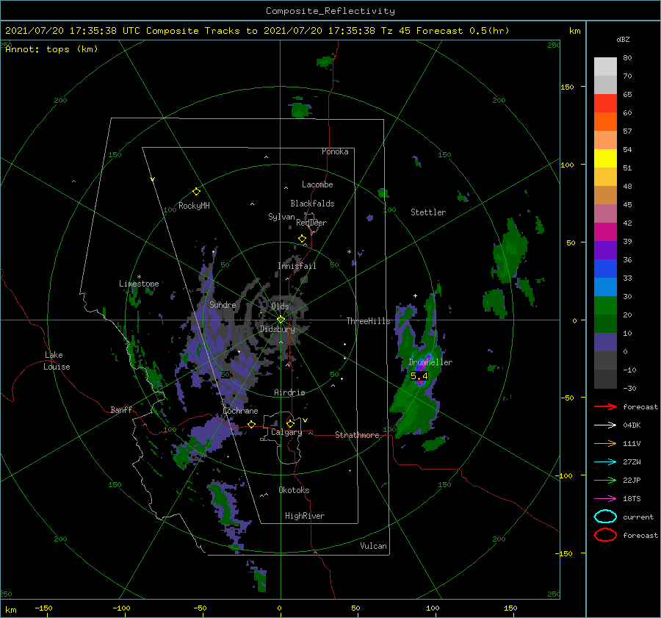Click the Lacombe city label
Viewport: 661px width, 618px height.
coord(317,184)
